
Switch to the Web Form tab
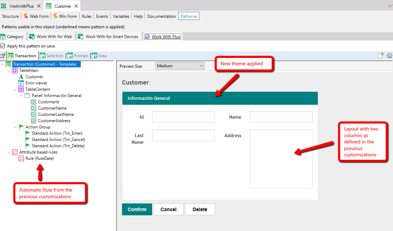click(36, 16)
